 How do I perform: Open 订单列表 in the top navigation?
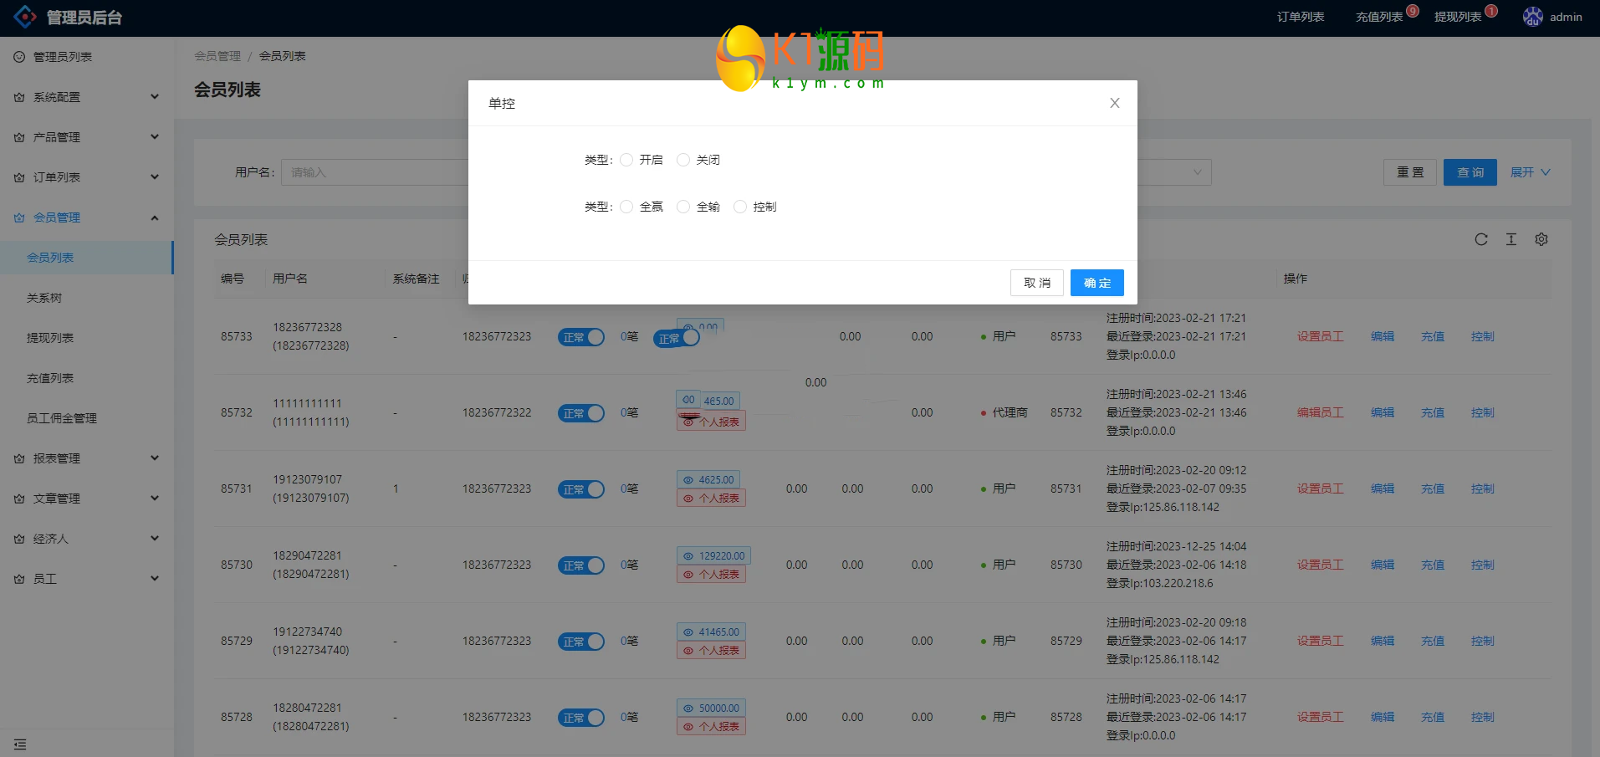pos(1300,17)
